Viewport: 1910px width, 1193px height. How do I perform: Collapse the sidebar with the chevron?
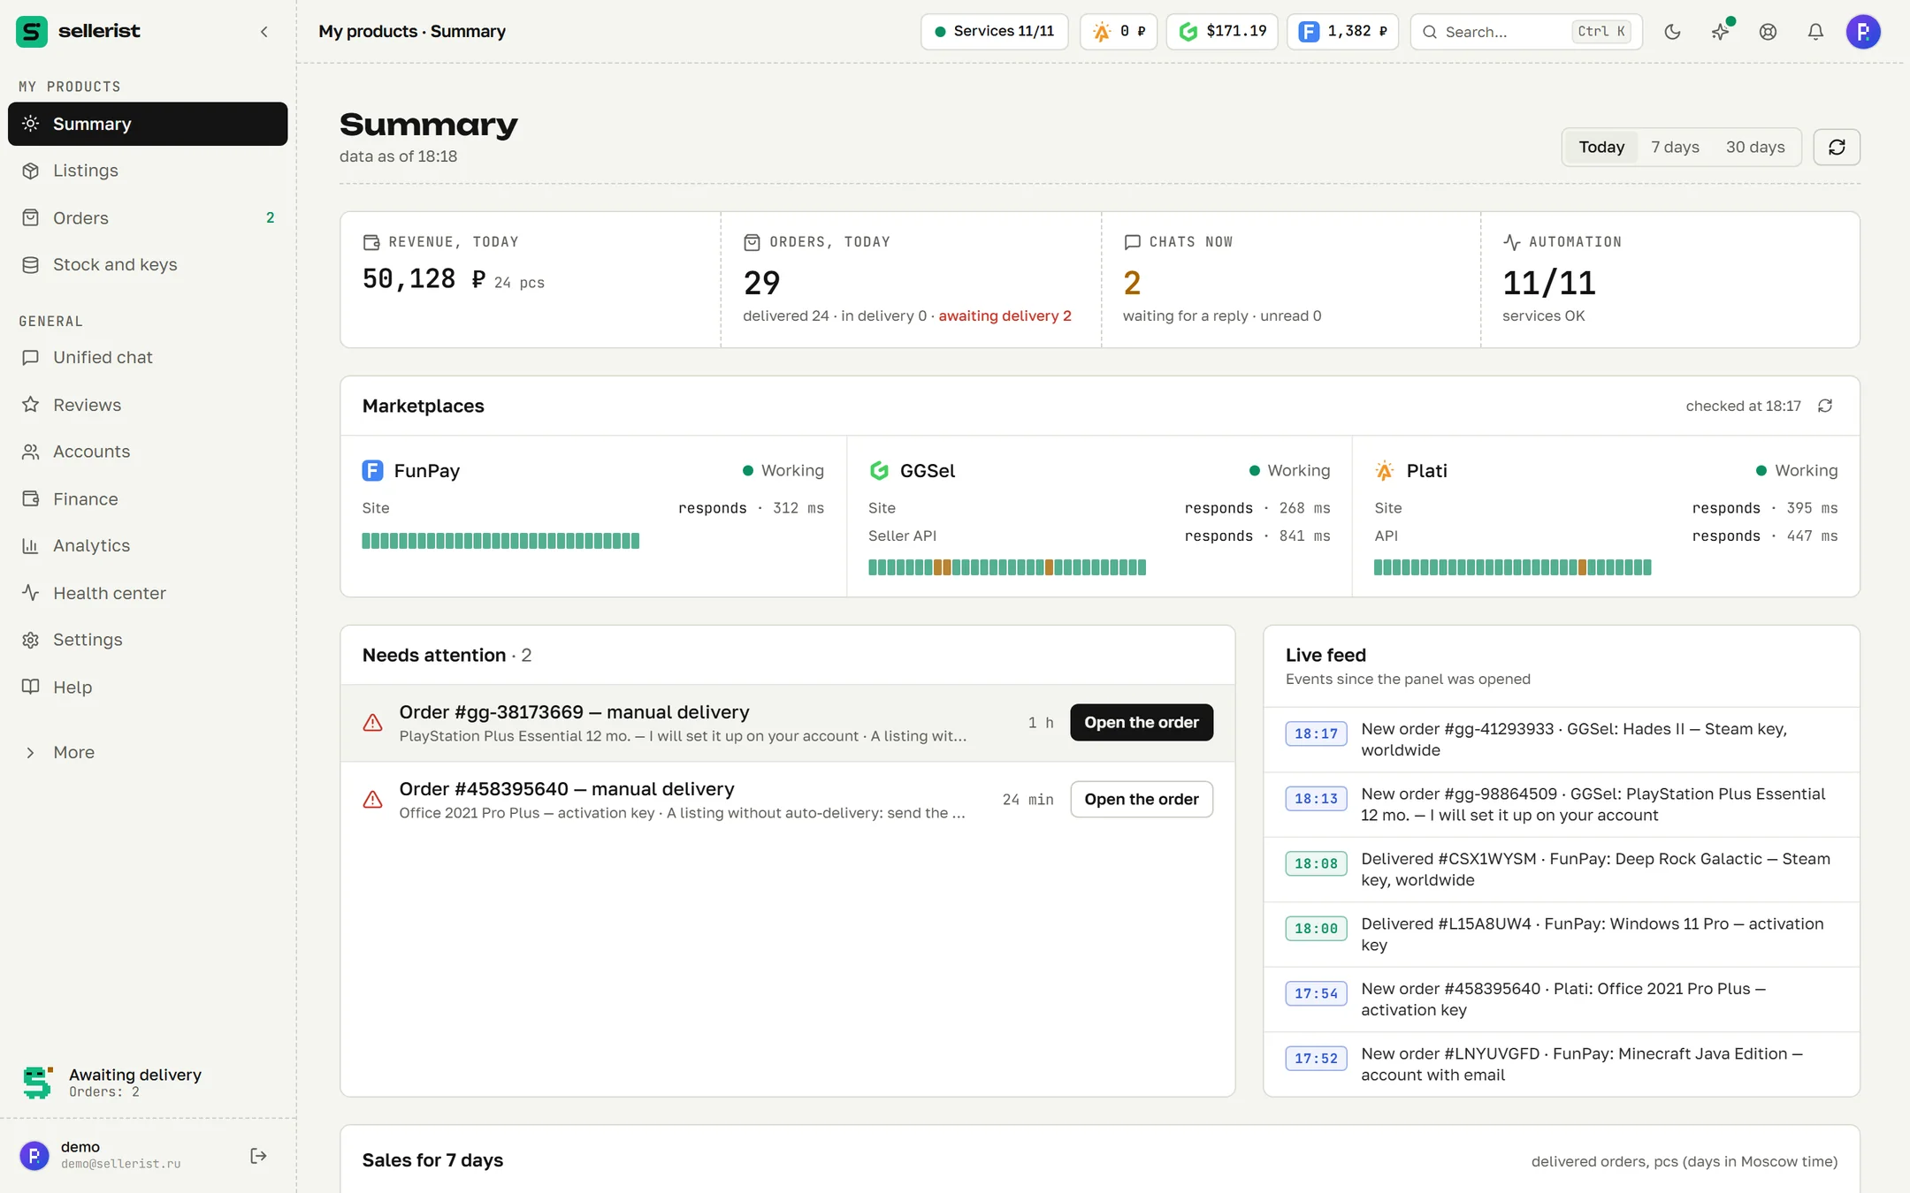click(x=264, y=32)
